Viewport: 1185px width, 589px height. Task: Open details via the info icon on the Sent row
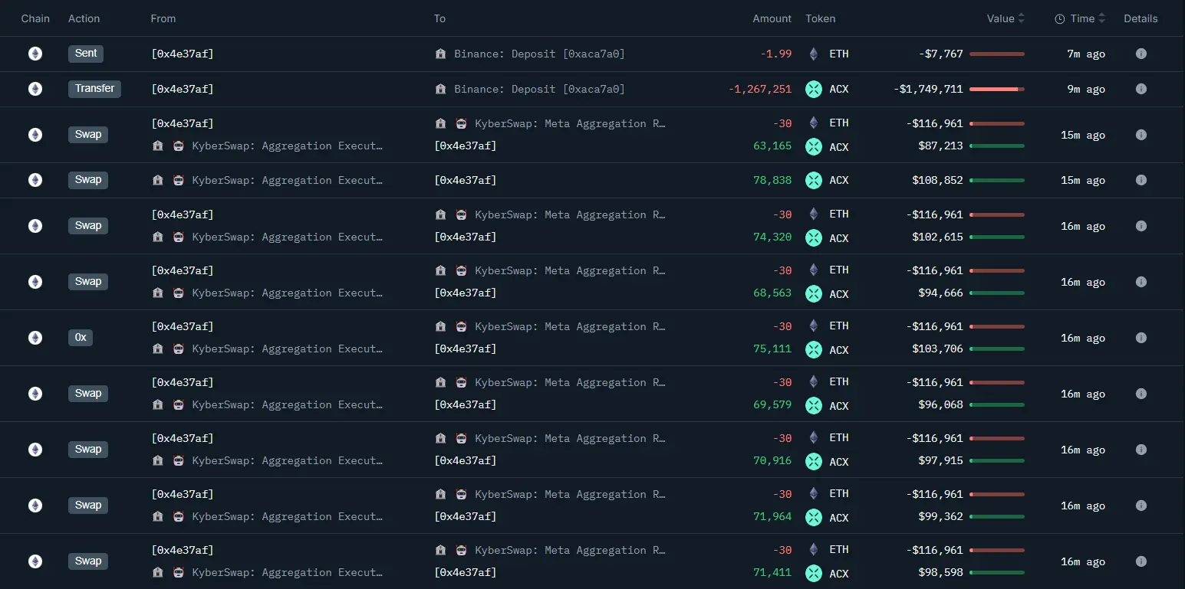(1141, 54)
